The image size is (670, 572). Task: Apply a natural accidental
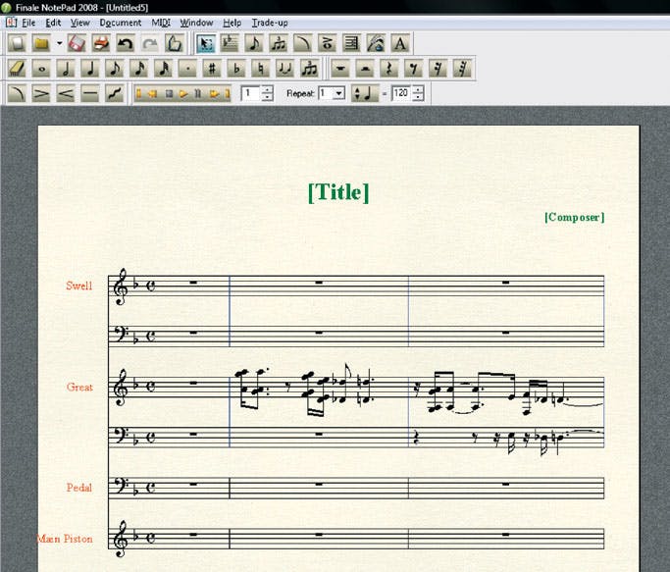point(261,69)
